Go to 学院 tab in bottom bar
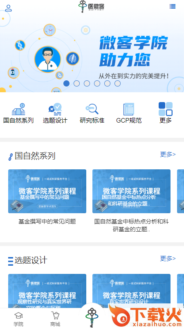 [18, 319]
